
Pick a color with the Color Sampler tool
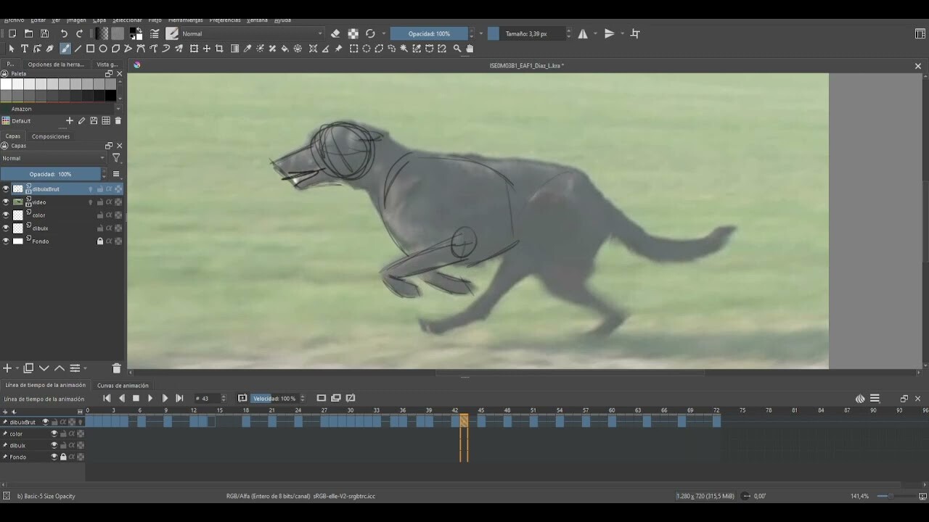point(248,49)
